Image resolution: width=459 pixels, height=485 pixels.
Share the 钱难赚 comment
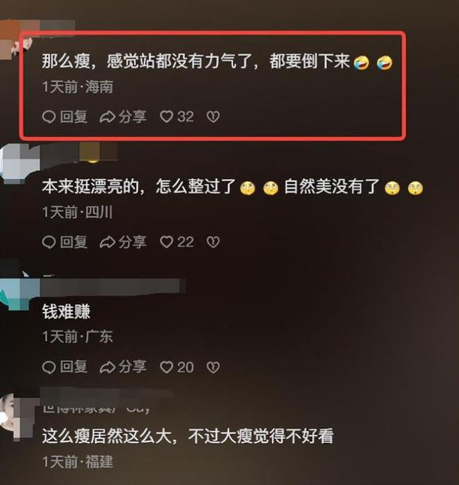point(123,367)
